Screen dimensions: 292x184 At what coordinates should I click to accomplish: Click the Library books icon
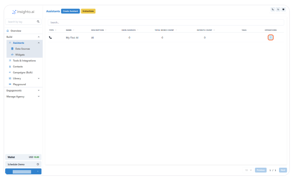[x=10, y=78]
